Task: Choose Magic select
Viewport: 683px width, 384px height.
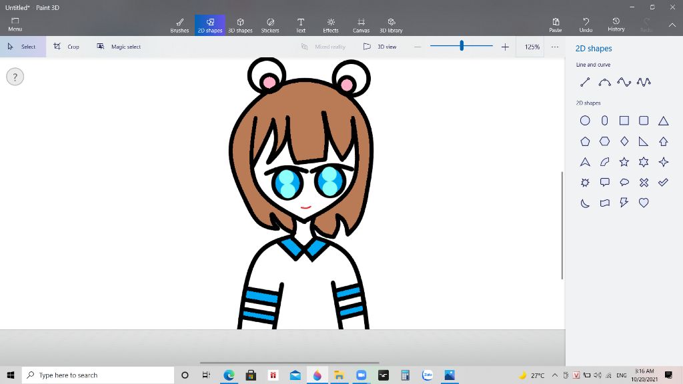Action: coord(119,47)
